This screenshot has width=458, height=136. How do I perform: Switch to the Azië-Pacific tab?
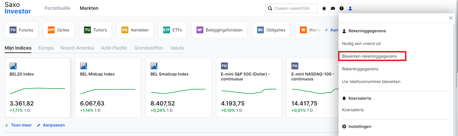click(x=114, y=48)
